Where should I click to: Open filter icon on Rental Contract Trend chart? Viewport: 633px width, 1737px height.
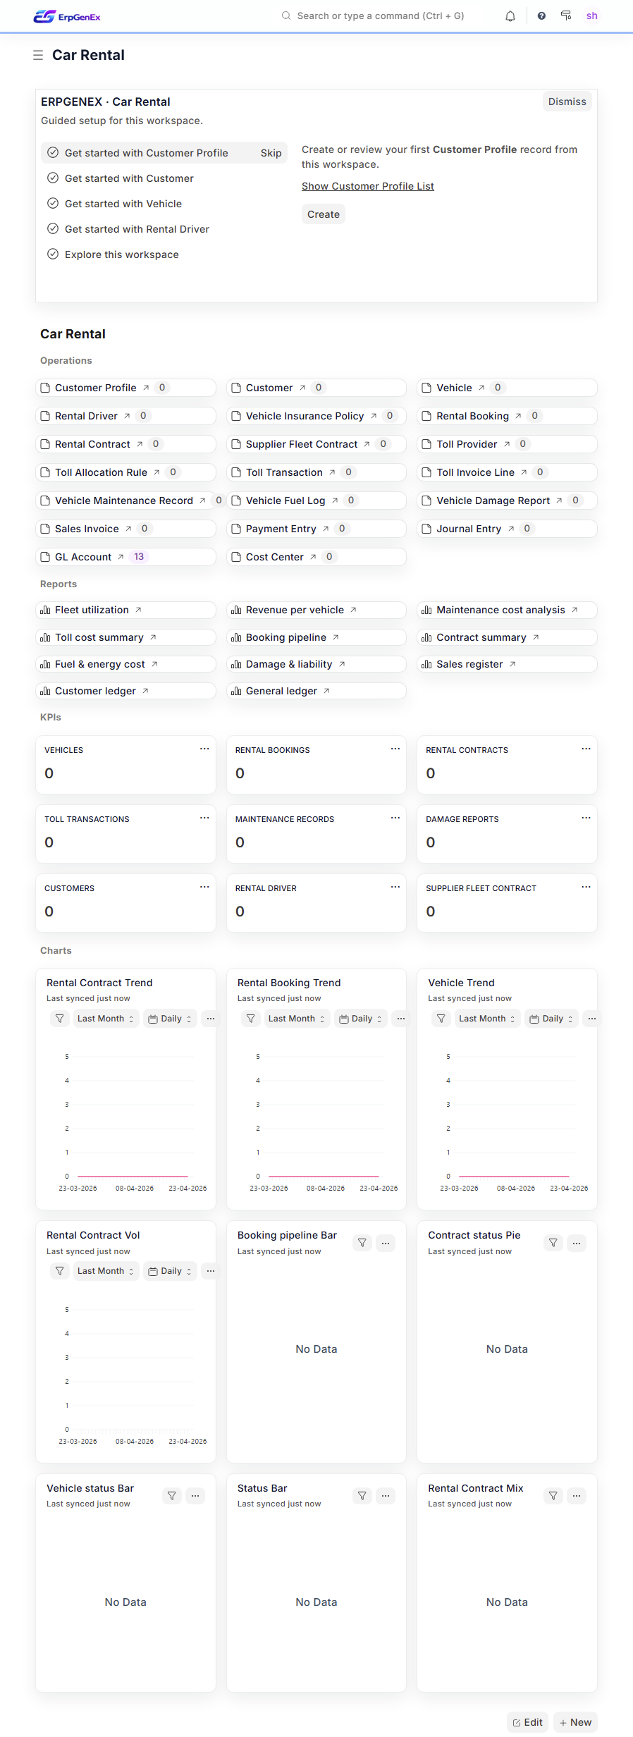coord(60,1019)
